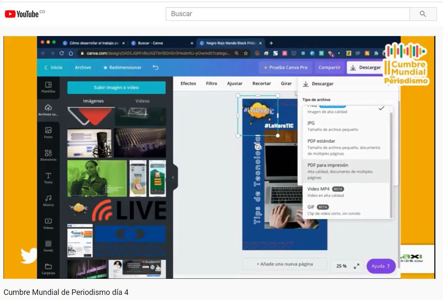The width and height of the screenshot is (443, 300).
Task: Open Fondo in Canva sidebar
Action: (48, 246)
